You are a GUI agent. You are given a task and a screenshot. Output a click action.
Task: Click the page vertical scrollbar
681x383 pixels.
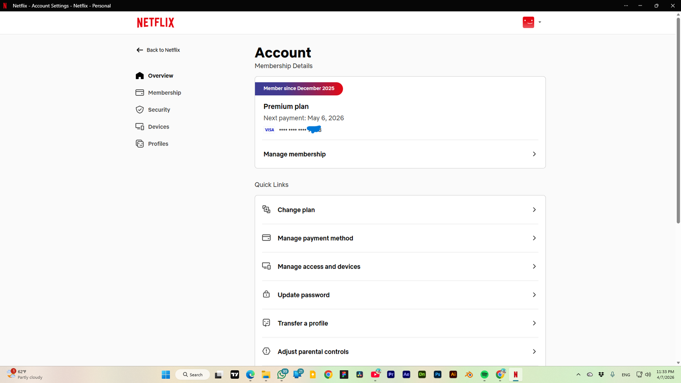(x=678, y=119)
